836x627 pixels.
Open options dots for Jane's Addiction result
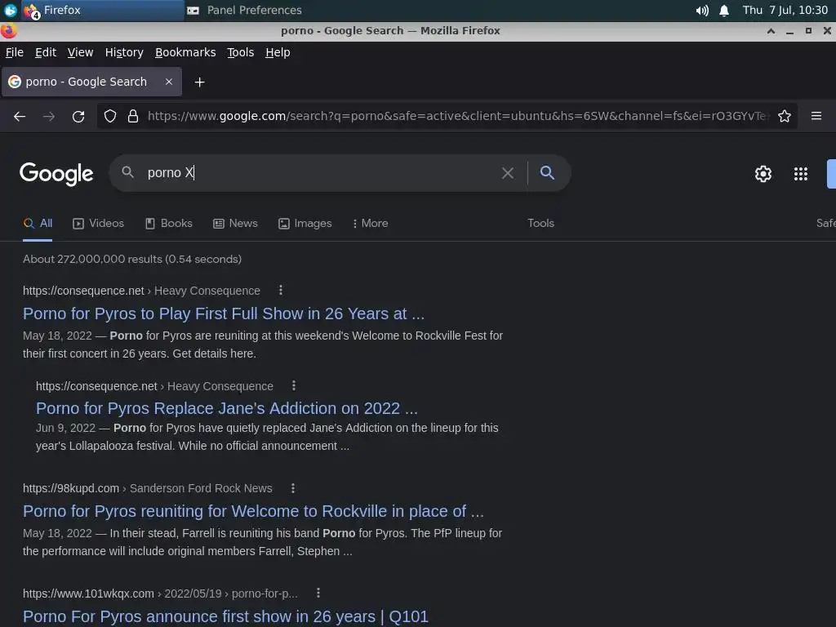294,385
